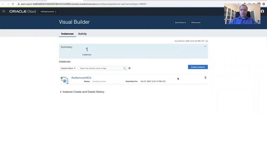This screenshot has height=150, width=267.
Task: Click the Create Instance button
Action: point(198,67)
